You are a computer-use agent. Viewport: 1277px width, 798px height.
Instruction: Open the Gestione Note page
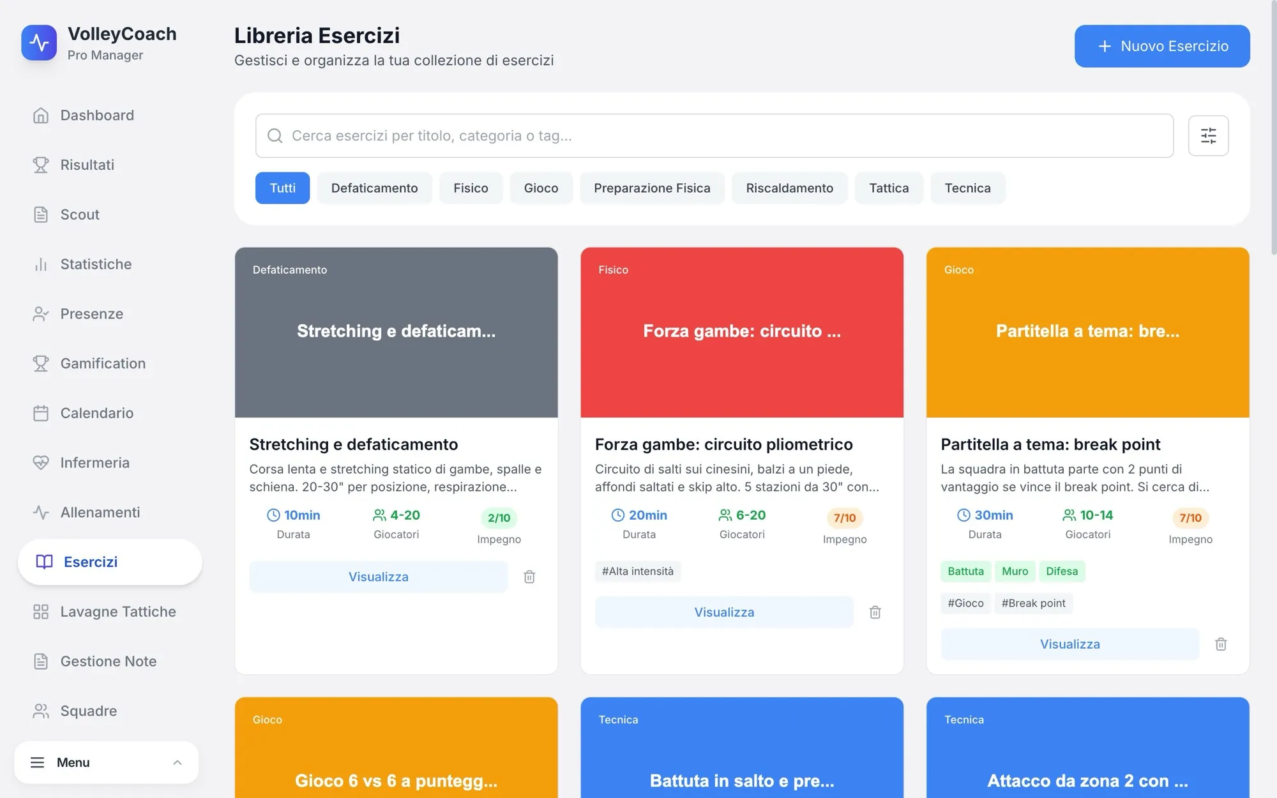pos(110,661)
